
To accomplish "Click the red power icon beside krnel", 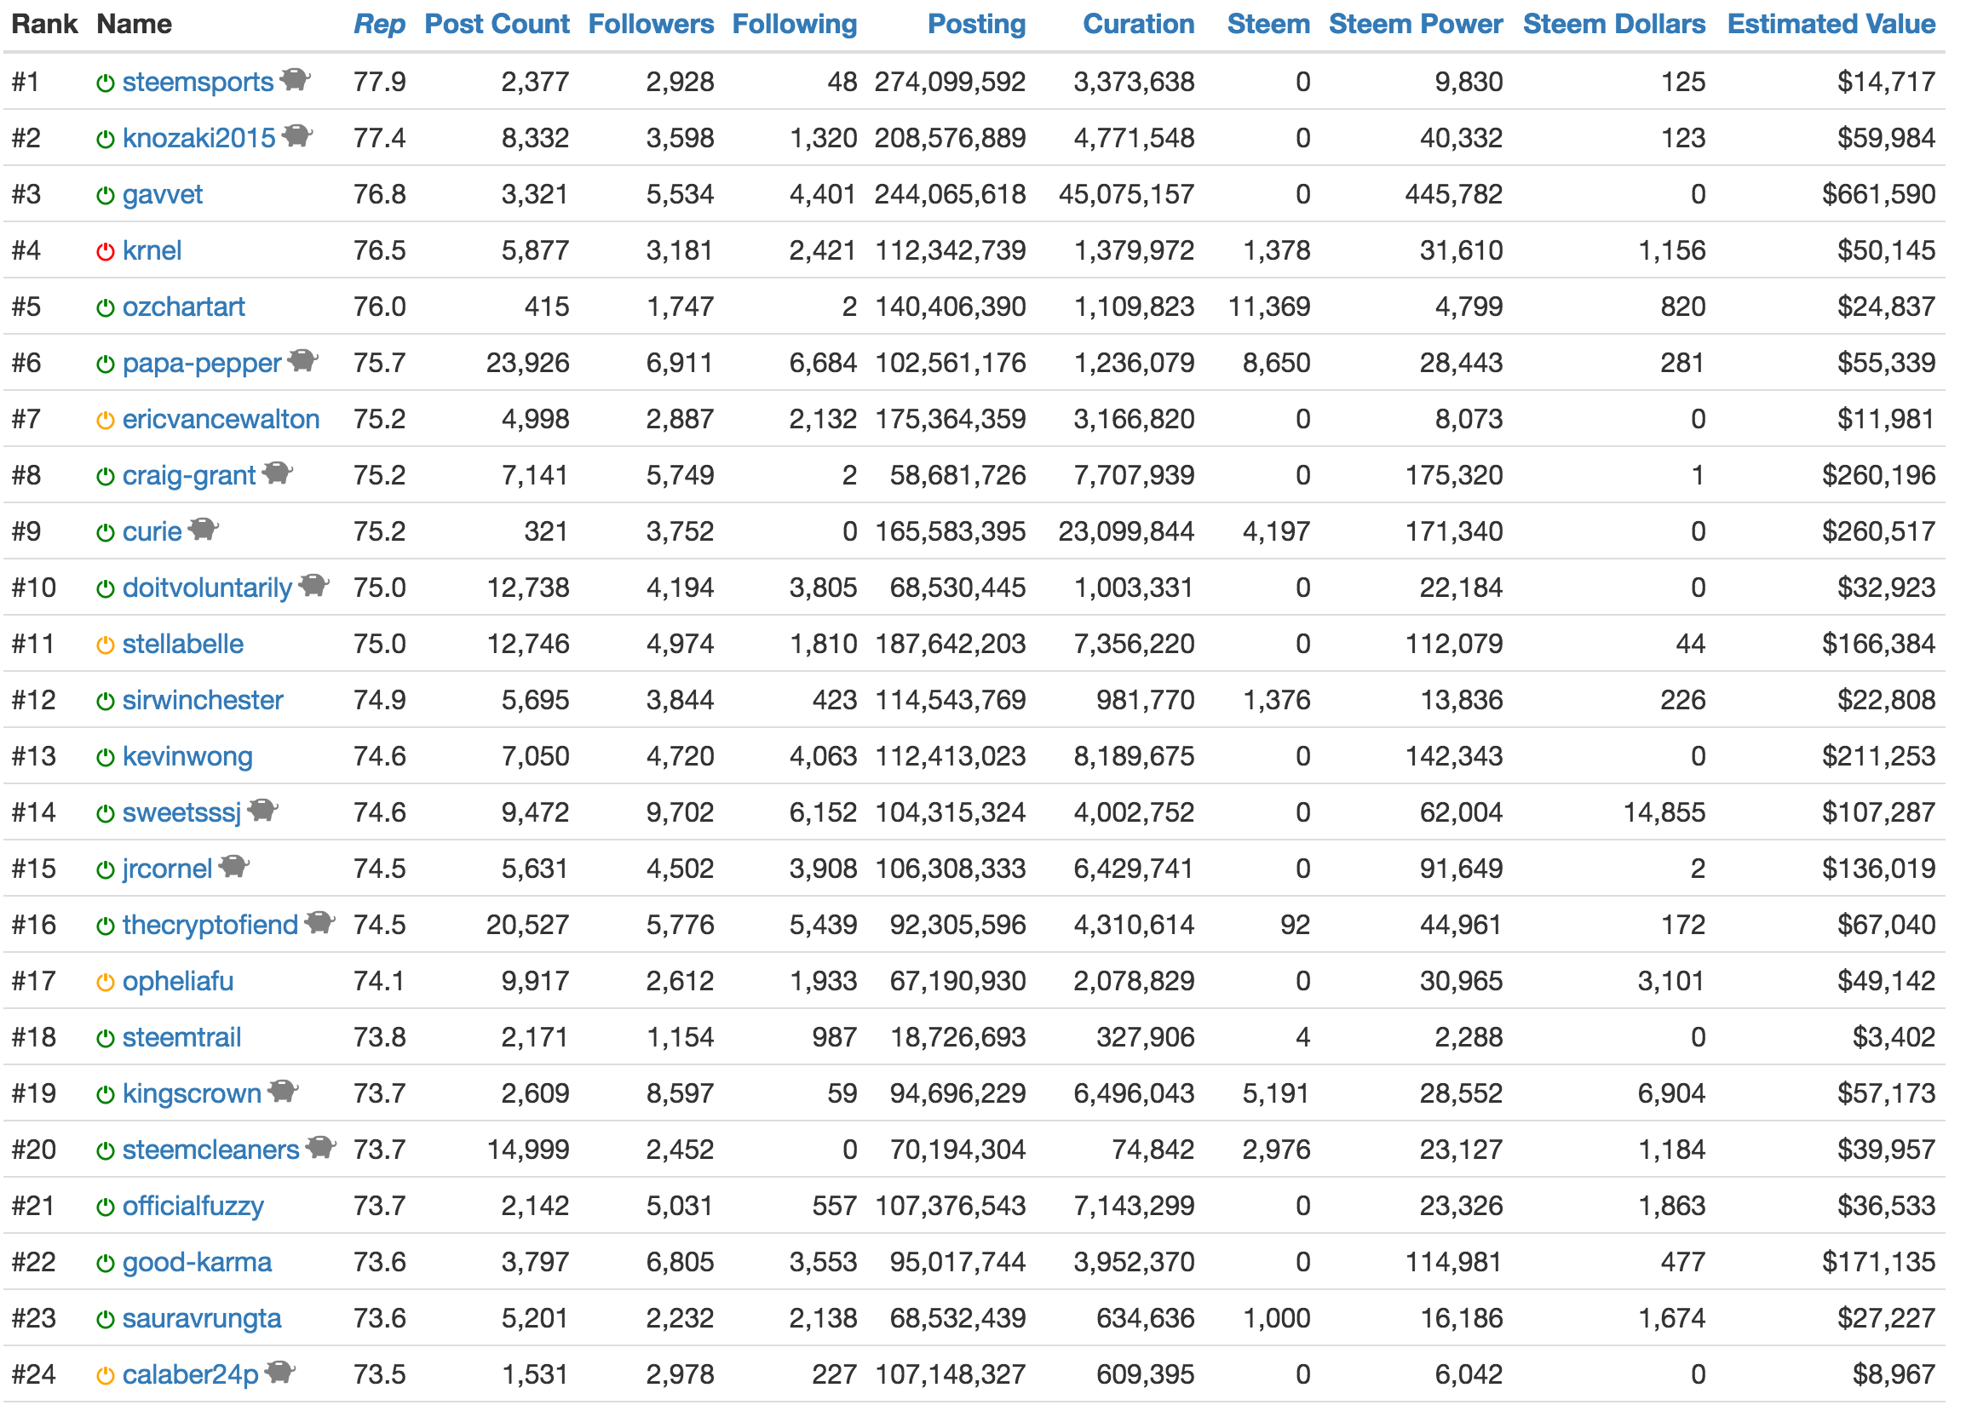I will (106, 252).
